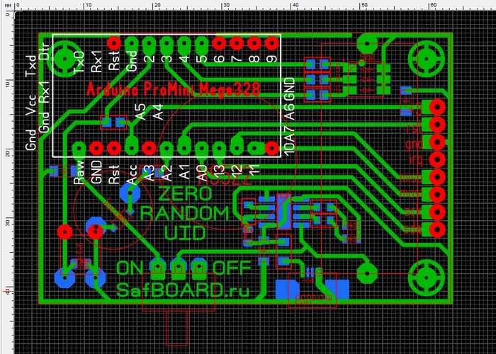The width and height of the screenshot is (496, 354).
Task: Click the white "Txd" pin label
Action: click(x=30, y=66)
